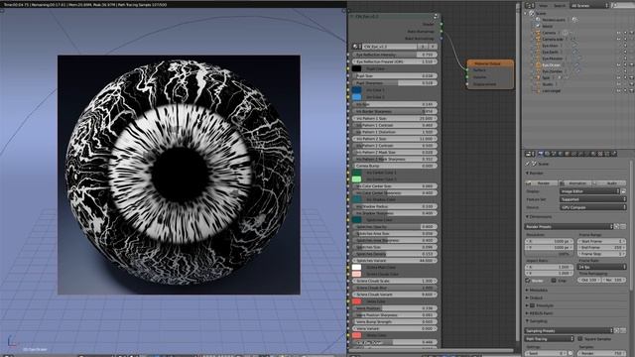Toggle render visibility of Eye.Ocean
635x357 pixels.
tap(631, 64)
